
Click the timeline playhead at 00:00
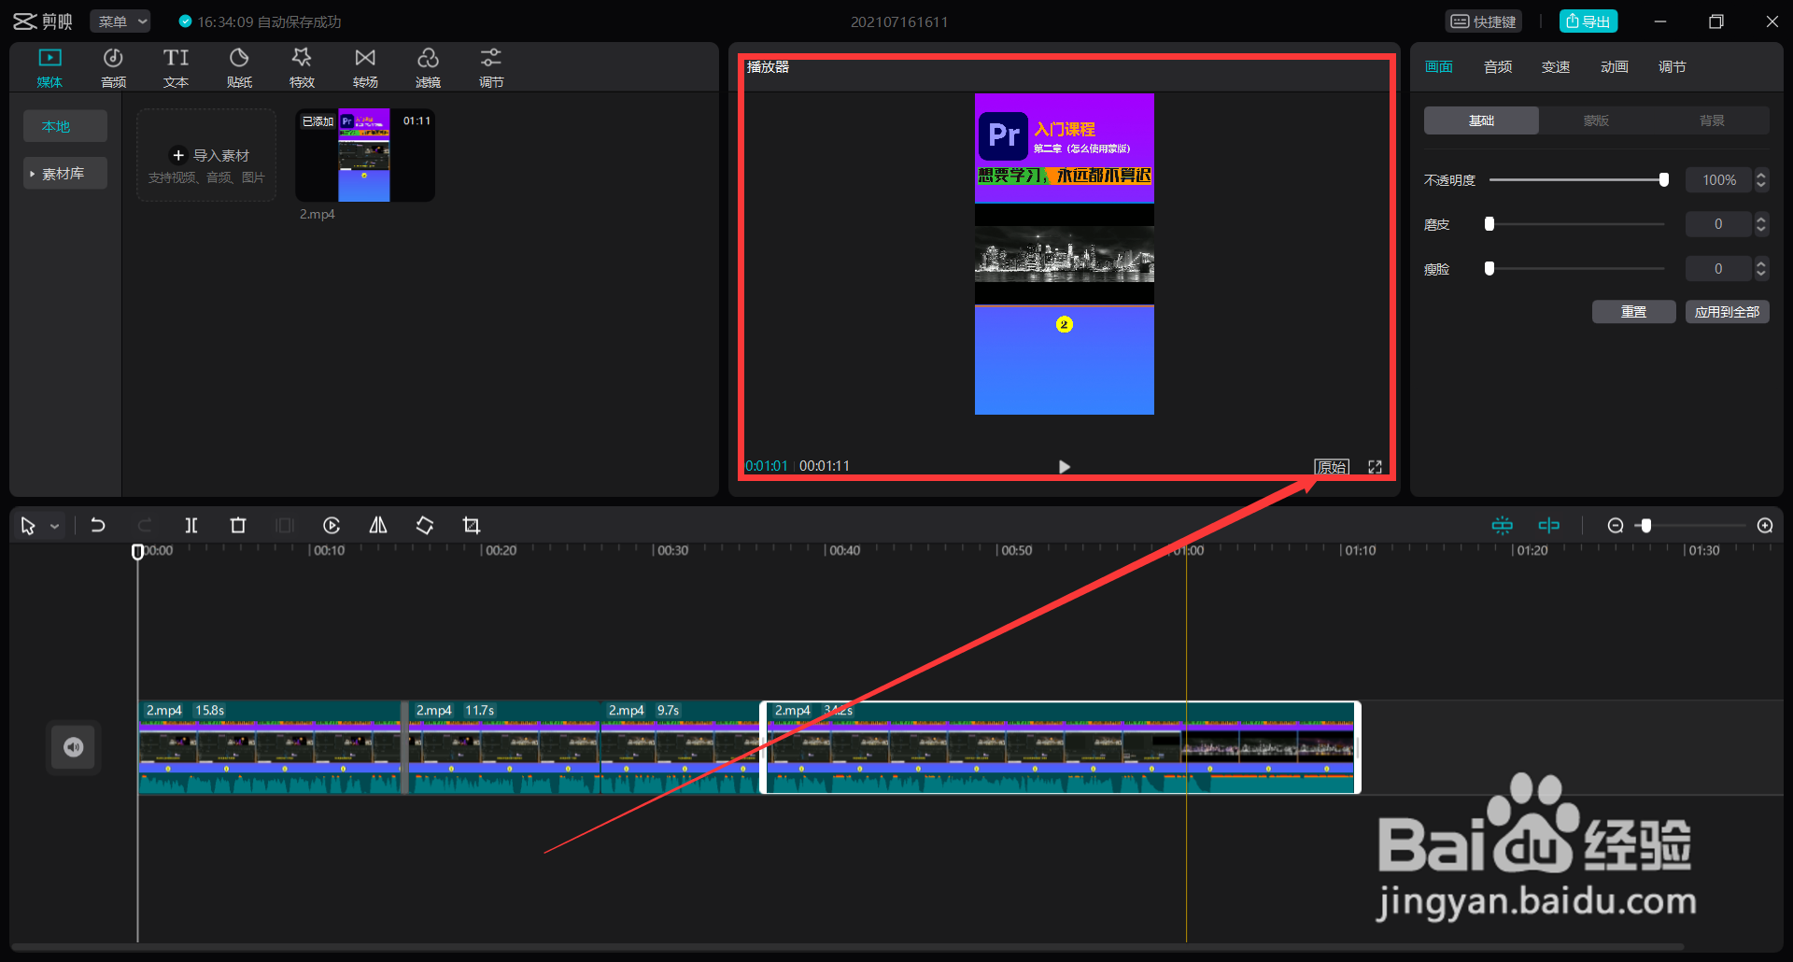click(x=137, y=552)
